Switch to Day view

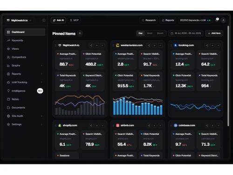tap(141, 33)
